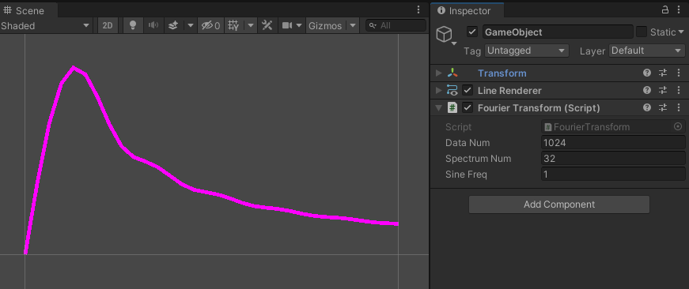The image size is (689, 289).
Task: Expand the Line Renderer component
Action: tap(438, 90)
